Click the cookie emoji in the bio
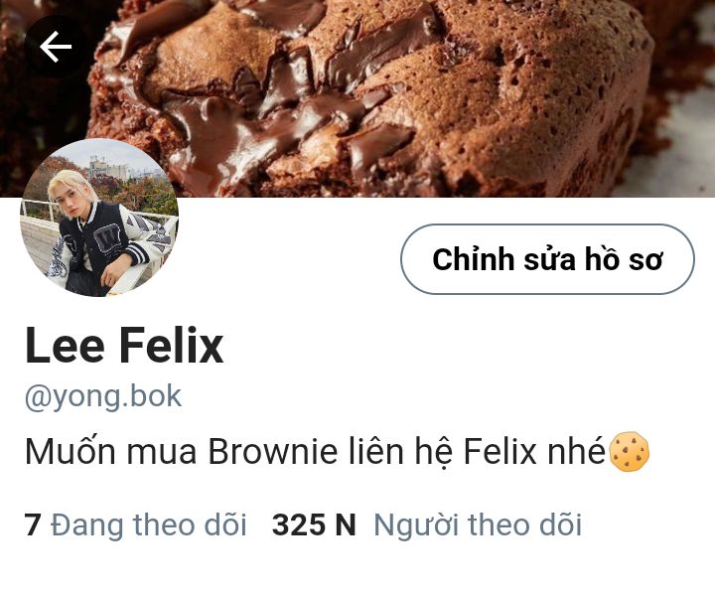Viewport: 715px width, 595px height. click(x=629, y=451)
